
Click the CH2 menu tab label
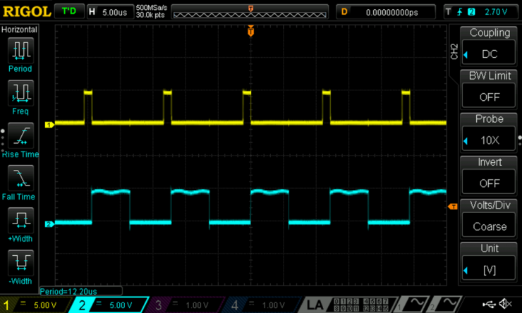(454, 51)
